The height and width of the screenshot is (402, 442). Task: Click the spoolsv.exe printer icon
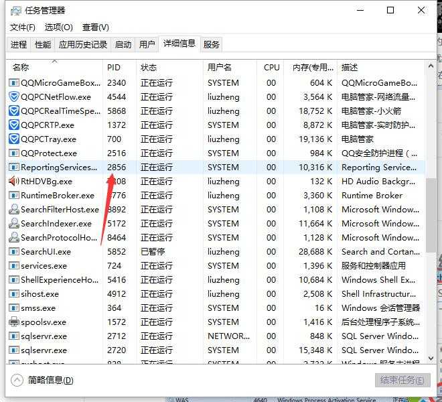(x=14, y=322)
